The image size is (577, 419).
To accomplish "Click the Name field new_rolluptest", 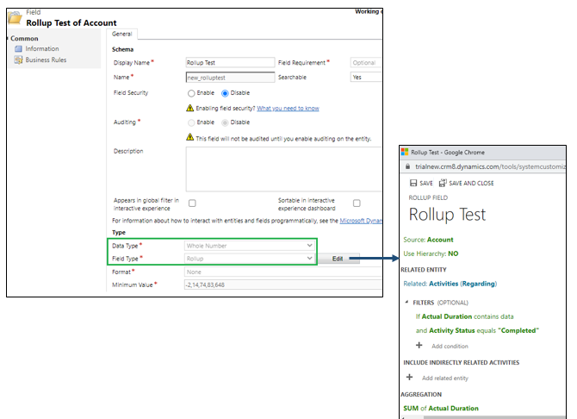I will click(230, 77).
